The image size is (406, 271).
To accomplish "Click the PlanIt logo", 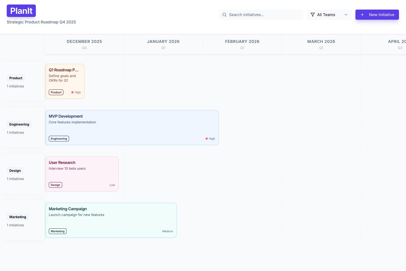I will pyautogui.click(x=21, y=10).
